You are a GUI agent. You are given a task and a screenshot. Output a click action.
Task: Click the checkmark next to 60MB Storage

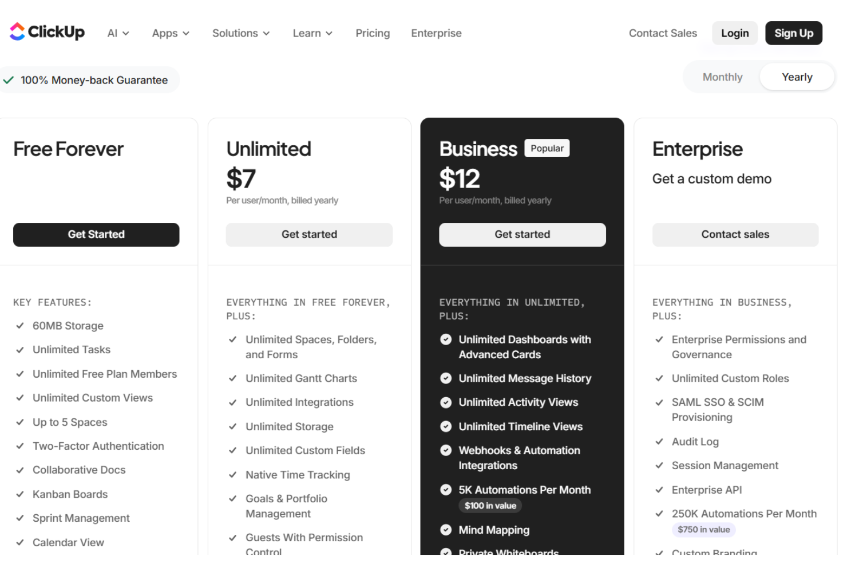pos(20,326)
